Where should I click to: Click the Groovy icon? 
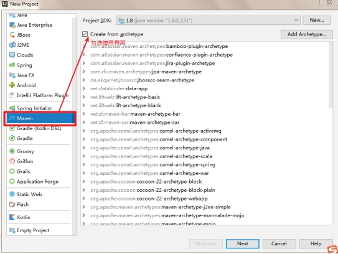coord(12,151)
